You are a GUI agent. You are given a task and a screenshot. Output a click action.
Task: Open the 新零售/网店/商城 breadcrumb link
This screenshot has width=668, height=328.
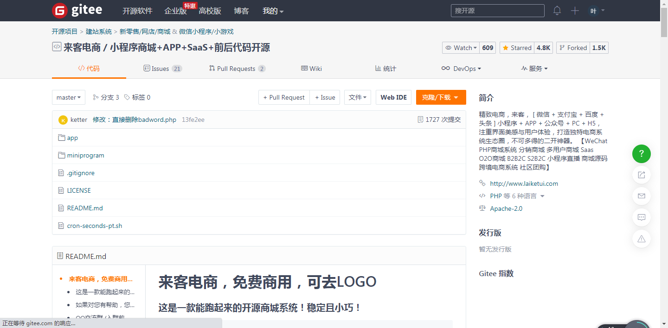[x=145, y=32]
